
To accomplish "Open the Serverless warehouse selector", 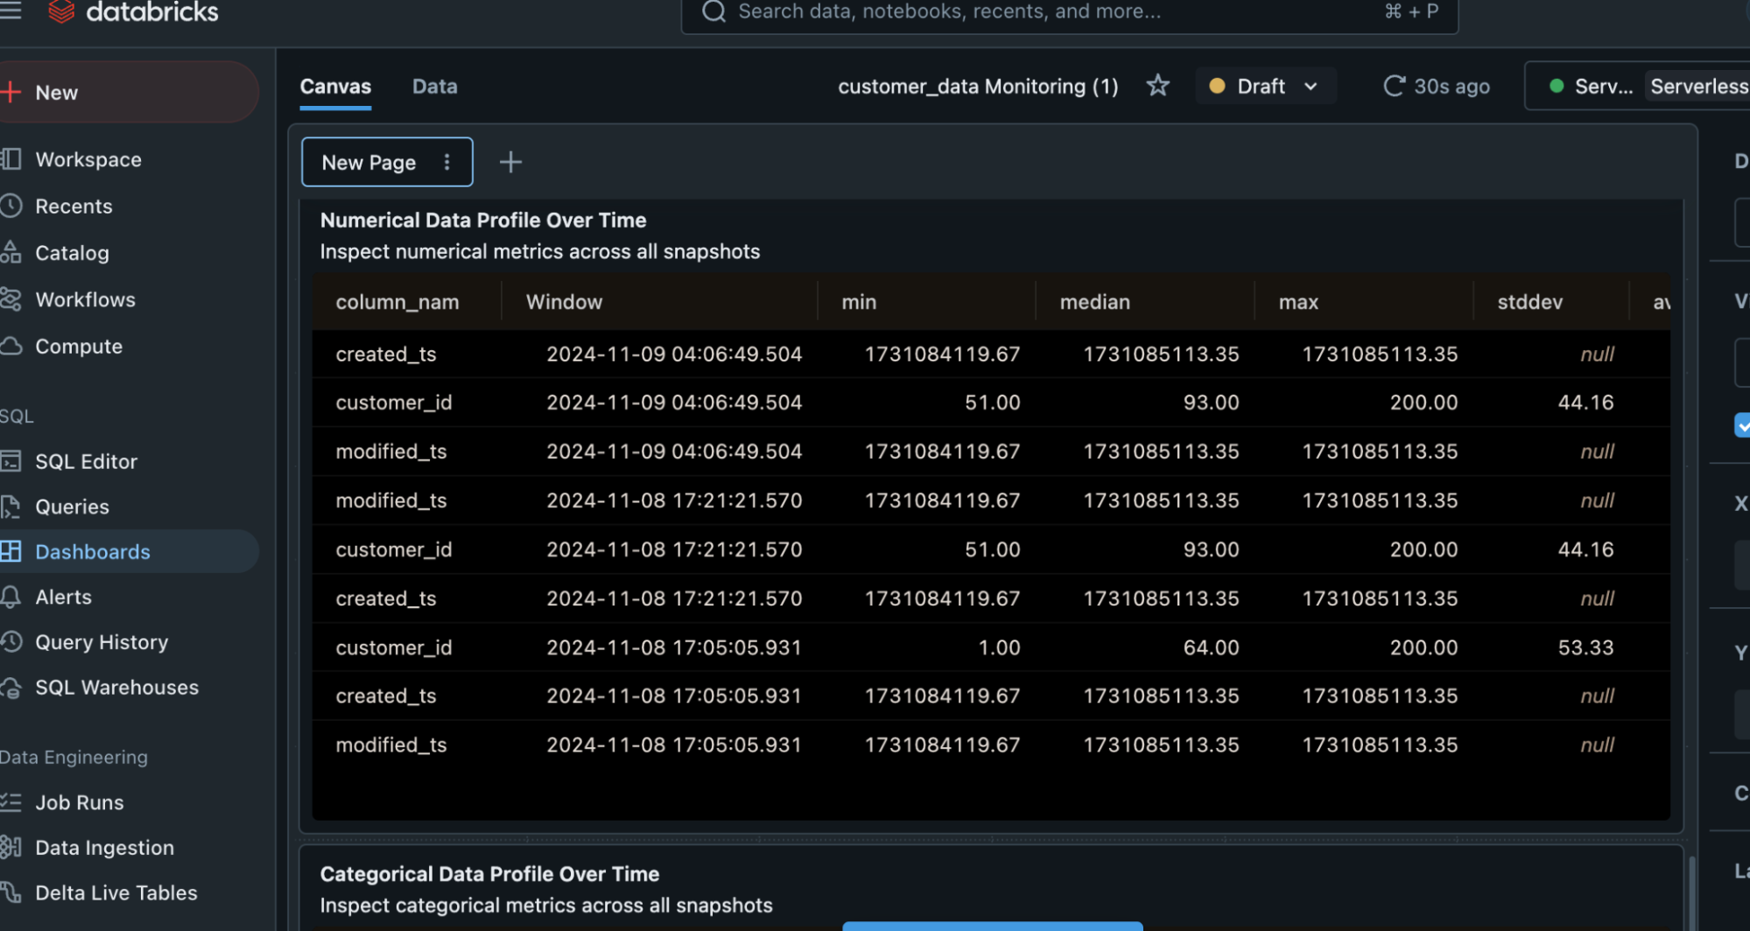I will 1637,86.
